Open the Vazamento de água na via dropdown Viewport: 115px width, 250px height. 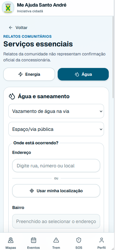(56, 111)
